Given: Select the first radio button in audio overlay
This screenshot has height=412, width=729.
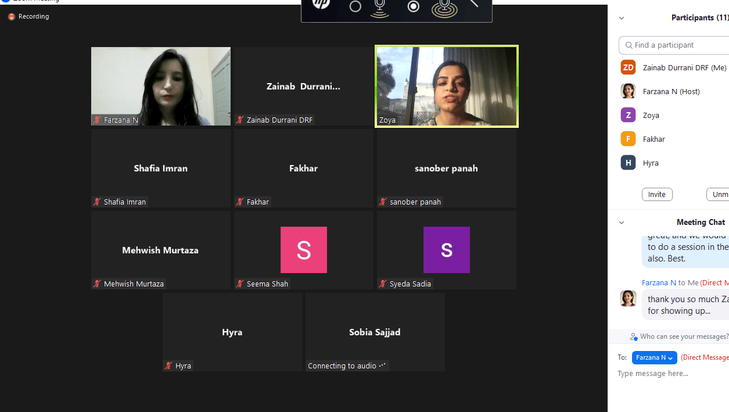Looking at the screenshot, I should (355, 6).
